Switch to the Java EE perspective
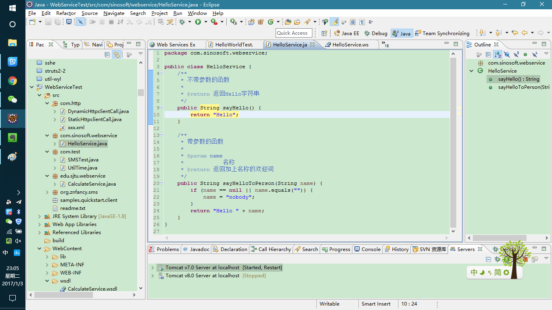The image size is (552, 310). click(347, 33)
